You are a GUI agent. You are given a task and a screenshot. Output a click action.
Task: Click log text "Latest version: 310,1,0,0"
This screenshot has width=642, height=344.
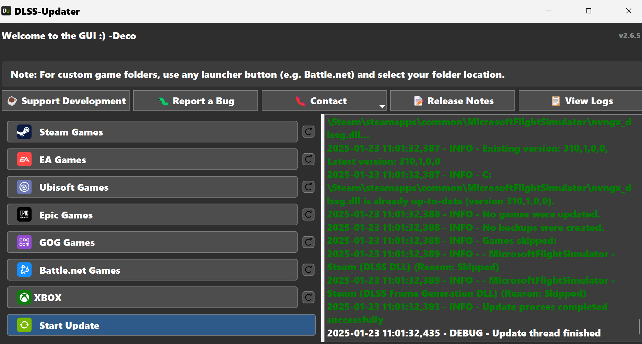pyautogui.click(x=384, y=161)
